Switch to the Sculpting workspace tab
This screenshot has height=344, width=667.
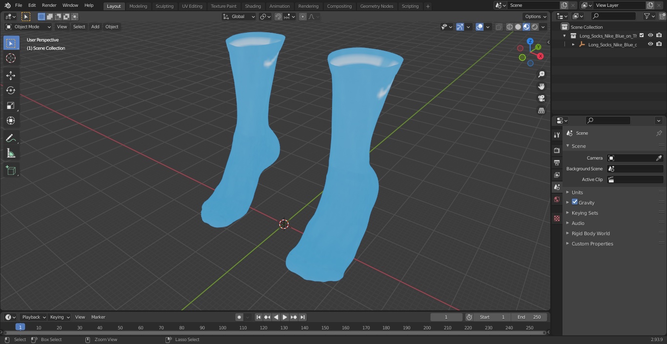[x=165, y=6]
